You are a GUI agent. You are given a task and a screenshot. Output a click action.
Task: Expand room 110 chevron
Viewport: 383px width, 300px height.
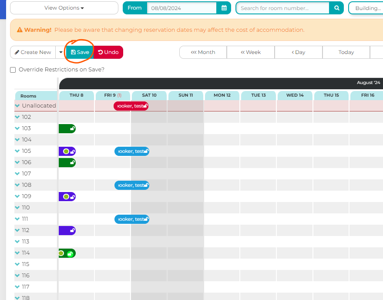17,207
